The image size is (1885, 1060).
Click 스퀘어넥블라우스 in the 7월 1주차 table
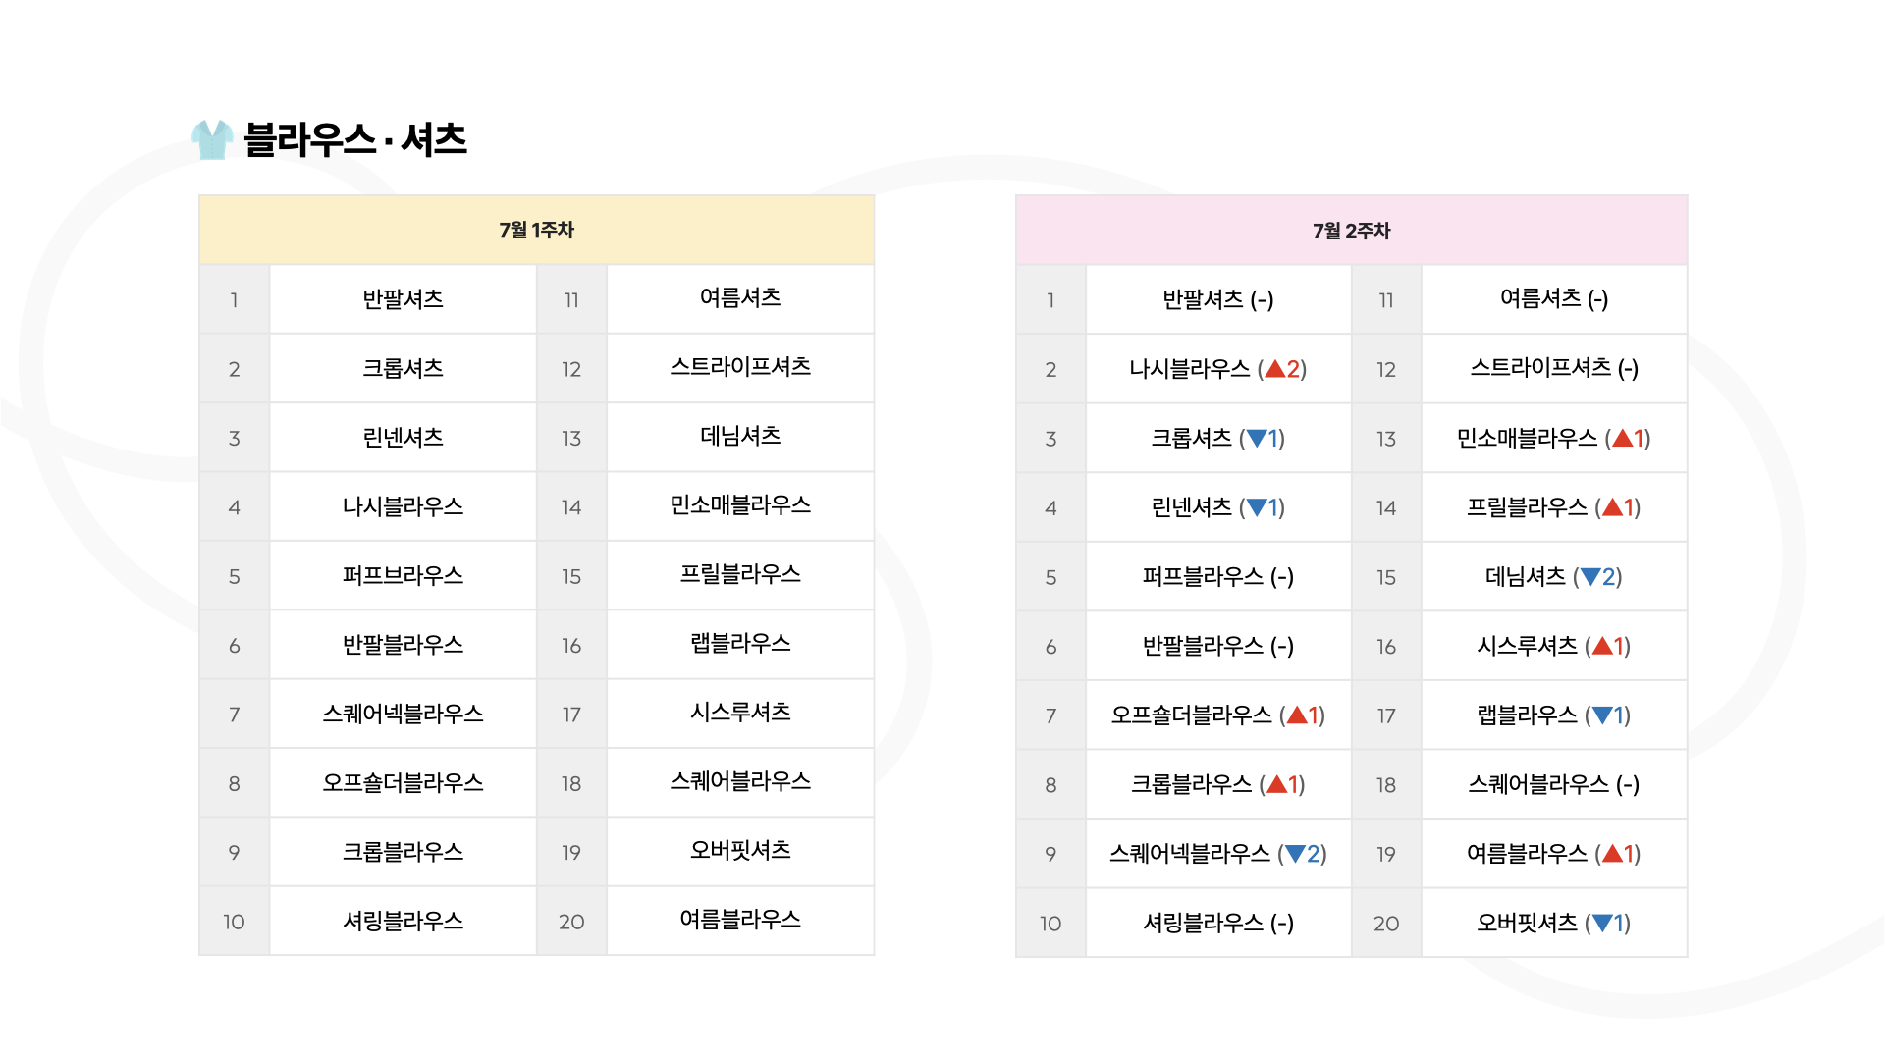click(x=403, y=714)
